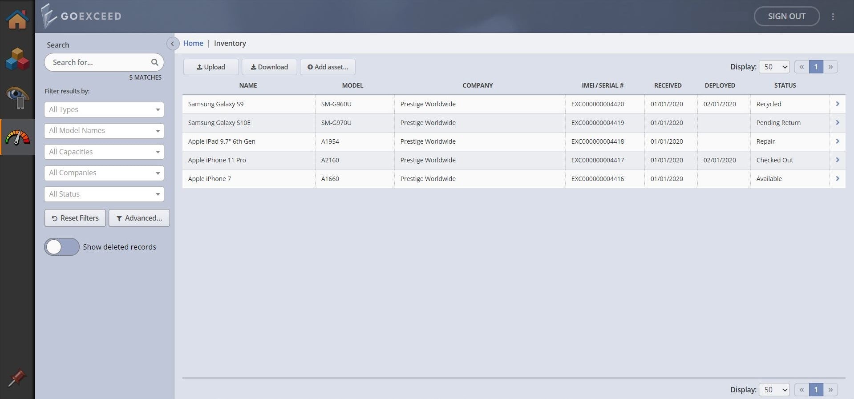Click Reset Filters button

[x=75, y=218]
